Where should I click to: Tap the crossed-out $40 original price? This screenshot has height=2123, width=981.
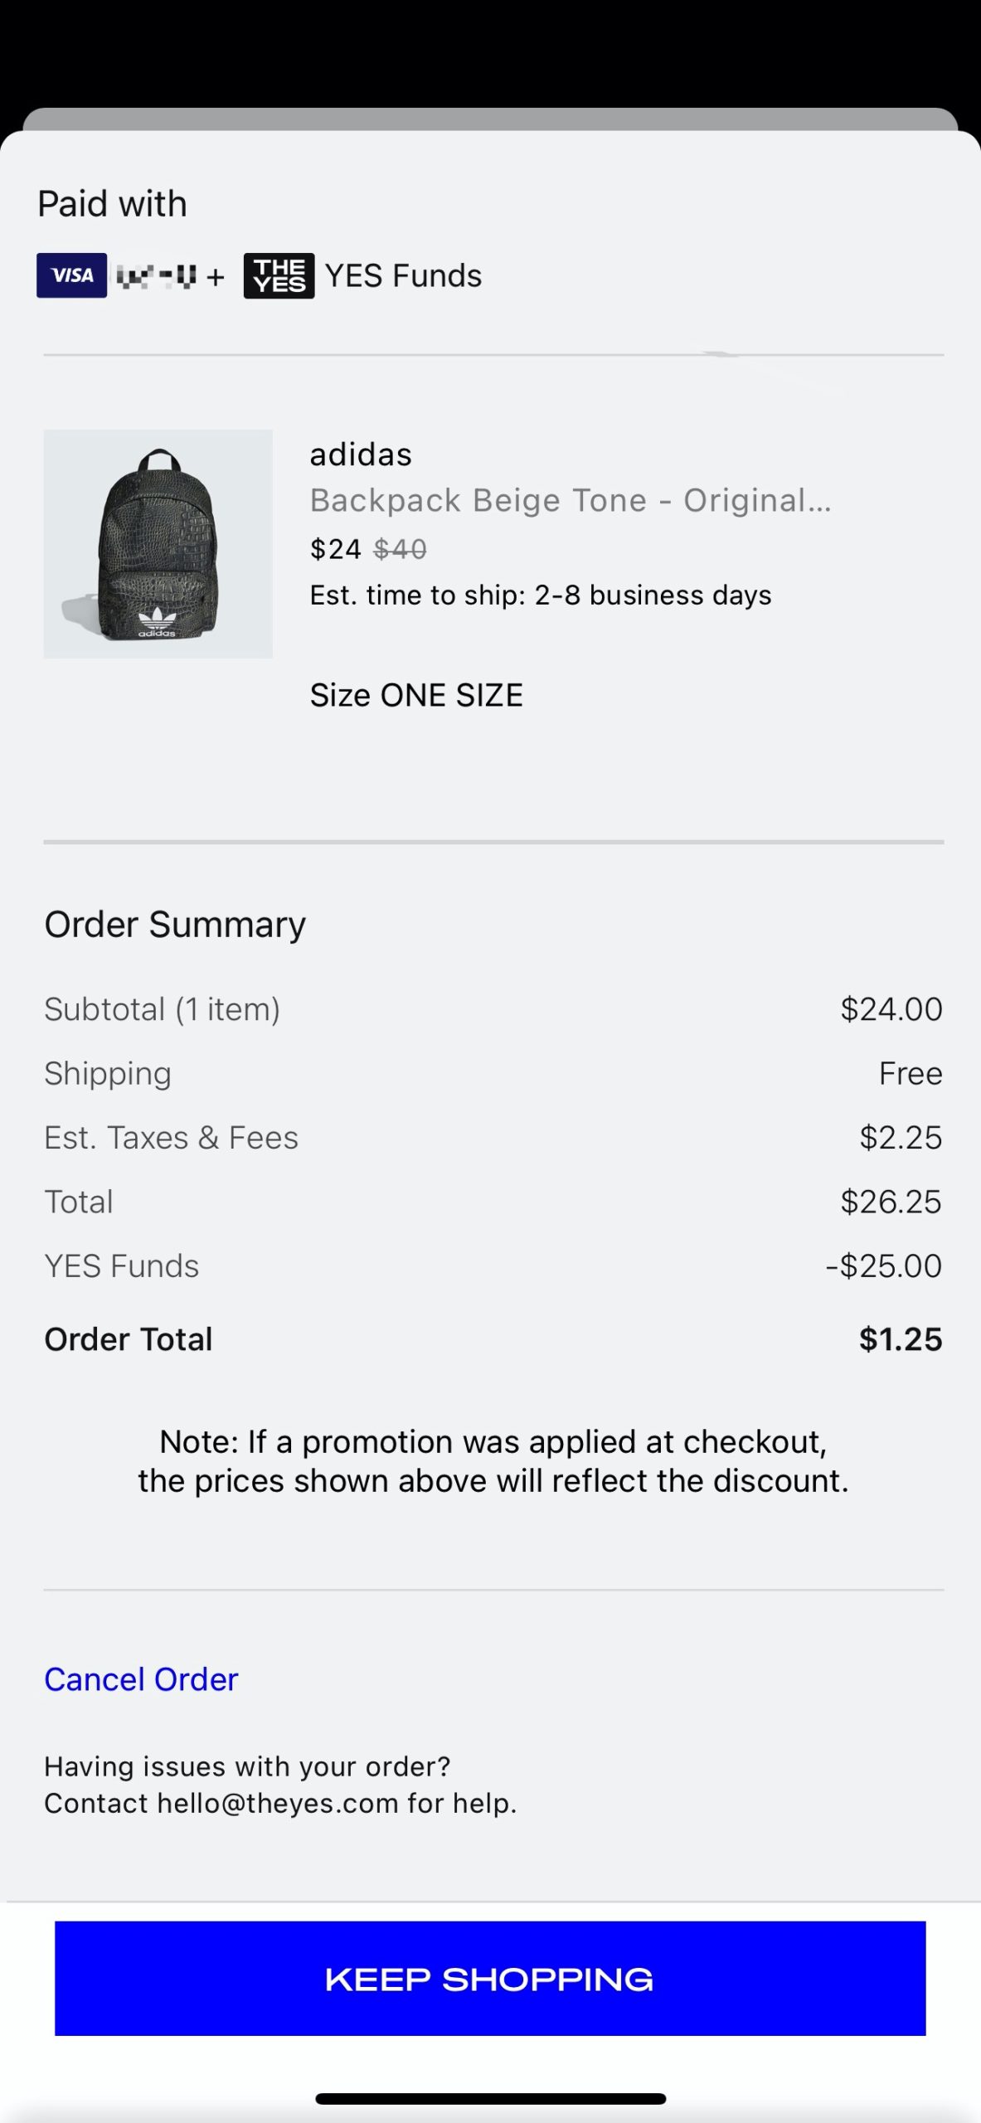tap(400, 549)
